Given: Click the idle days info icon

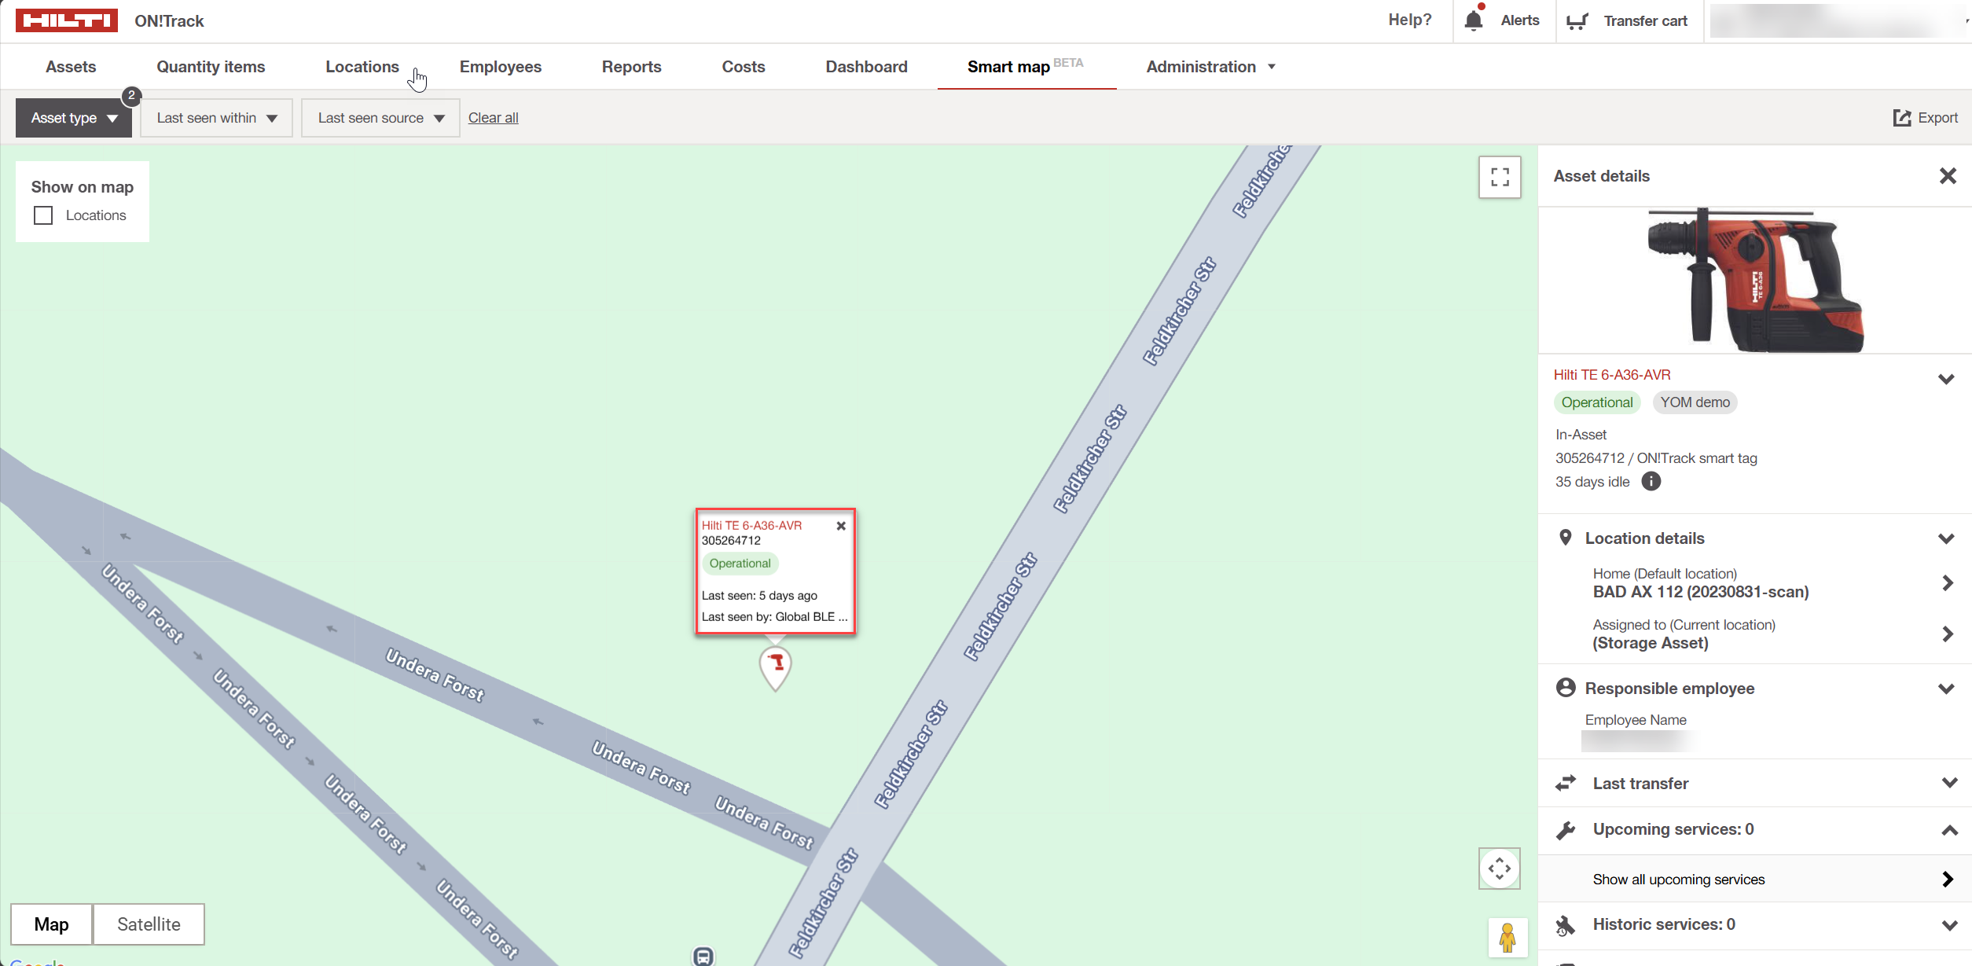Looking at the screenshot, I should click(1651, 482).
